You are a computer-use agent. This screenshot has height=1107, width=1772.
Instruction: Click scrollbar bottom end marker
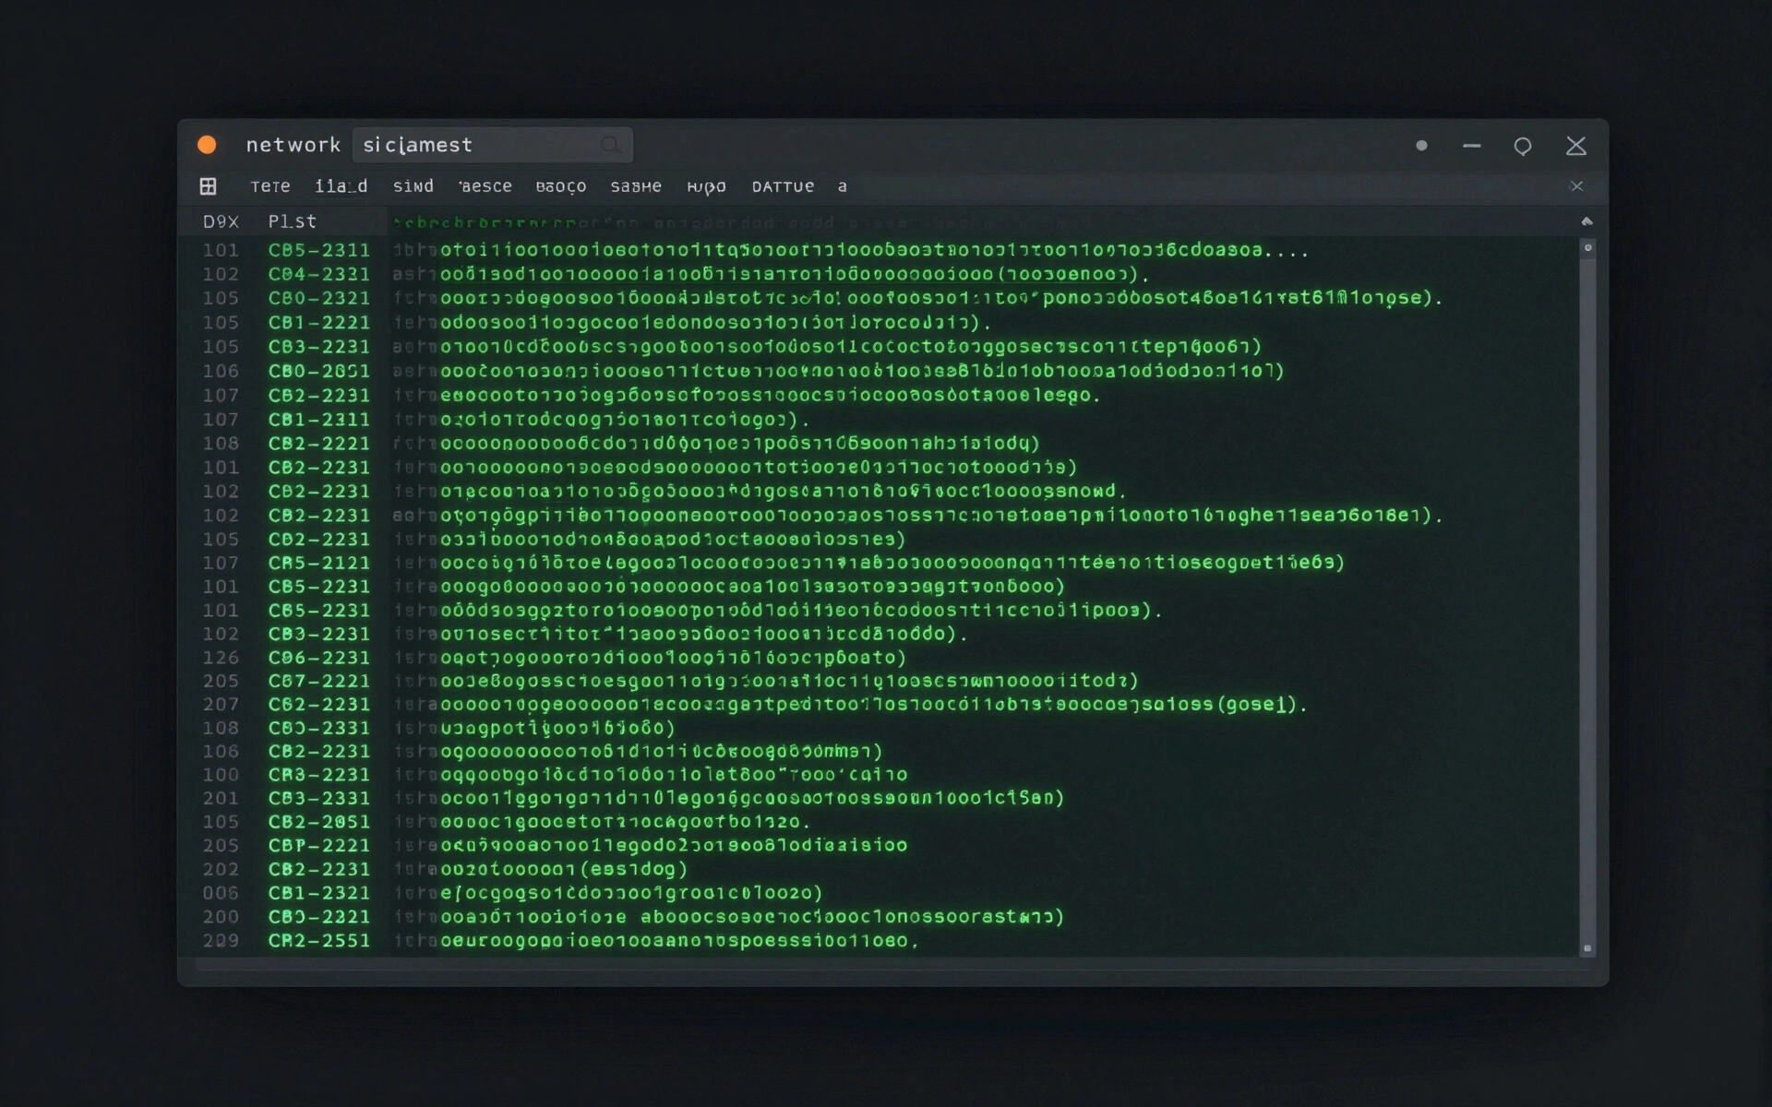[1587, 948]
